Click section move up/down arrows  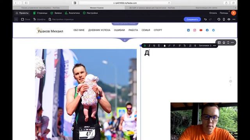coord(228,42)
